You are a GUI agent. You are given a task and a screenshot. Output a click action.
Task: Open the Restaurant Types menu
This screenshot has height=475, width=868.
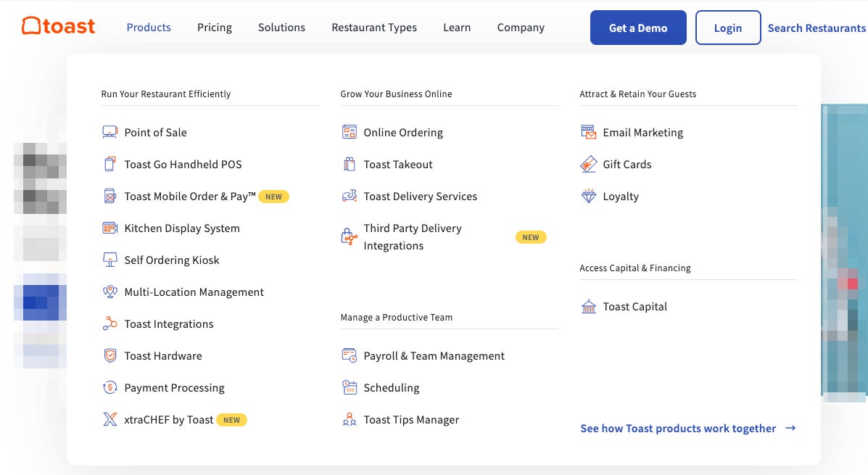[373, 27]
